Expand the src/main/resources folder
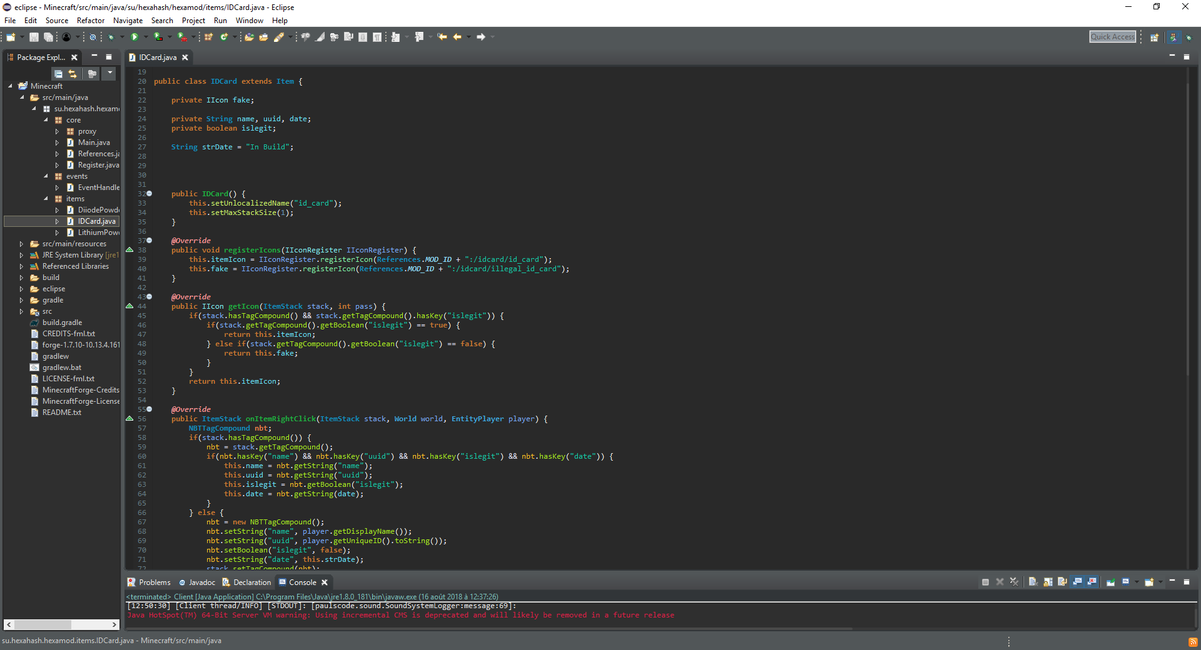 tap(21, 244)
